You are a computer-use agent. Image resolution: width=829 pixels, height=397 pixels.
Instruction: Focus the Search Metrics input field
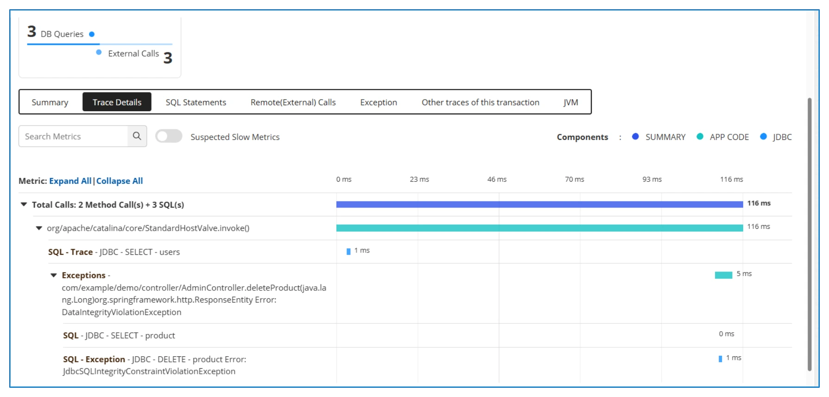73,136
